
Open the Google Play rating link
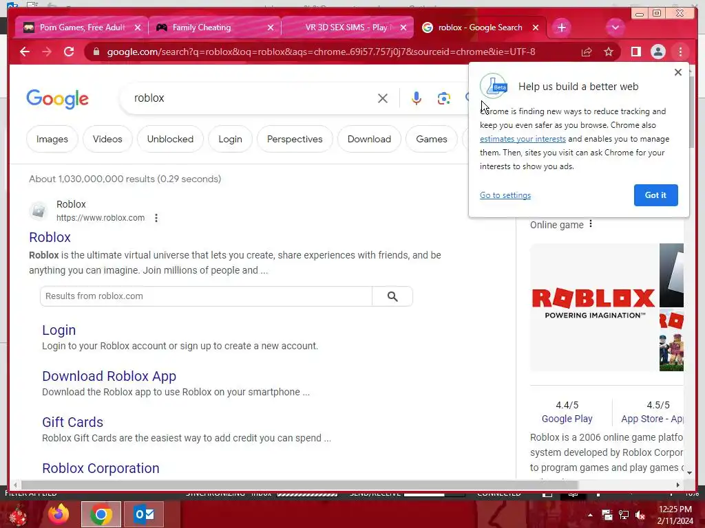(x=567, y=419)
